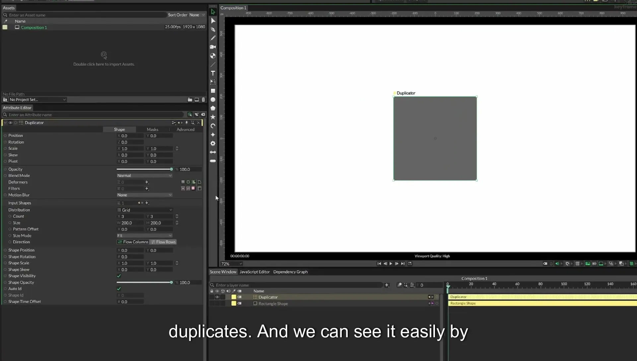The image size is (637, 361).
Task: Click the Enter an Attribute name field
Action: 93,115
